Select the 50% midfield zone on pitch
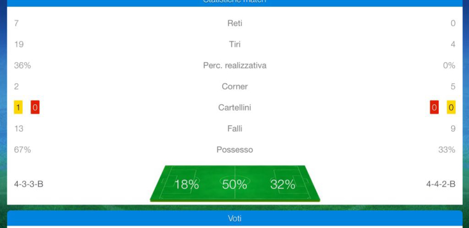Viewport: 469px width, 228px height. coord(234,184)
